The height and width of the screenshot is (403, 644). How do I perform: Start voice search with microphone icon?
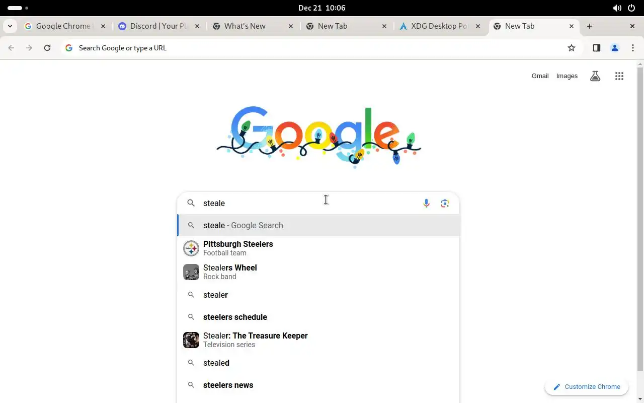pos(426,203)
